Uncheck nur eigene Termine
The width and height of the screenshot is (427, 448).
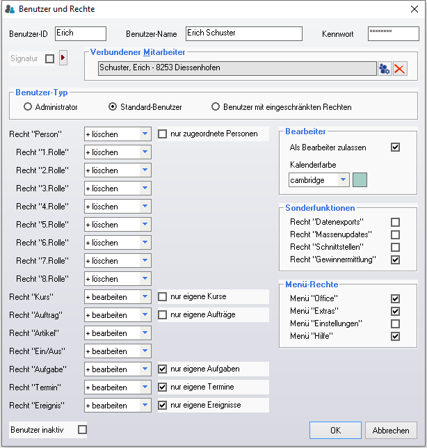tap(163, 387)
